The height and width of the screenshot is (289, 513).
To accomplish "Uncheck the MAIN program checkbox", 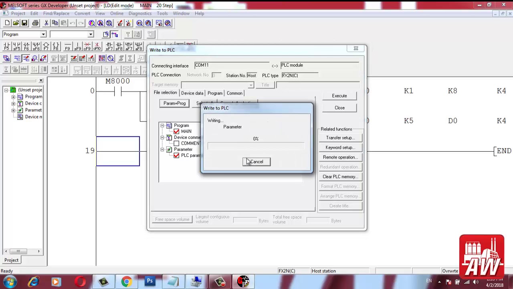I will tap(176, 132).
